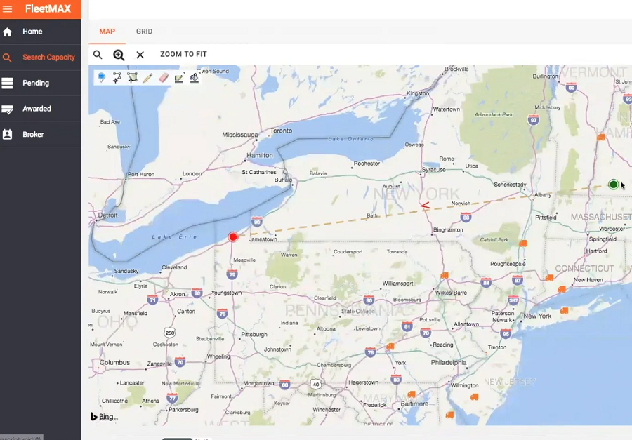Select the polygon drawing tool
The image size is (632, 440).
click(132, 77)
